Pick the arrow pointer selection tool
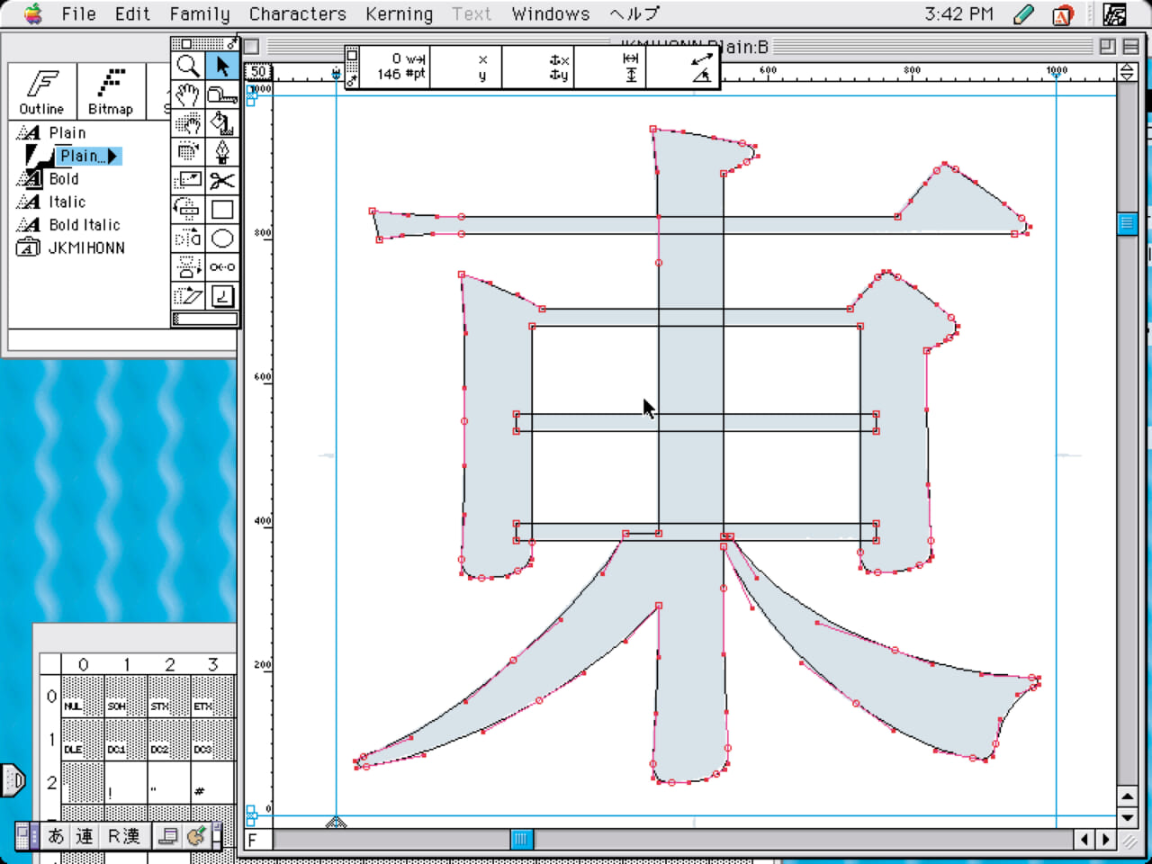The width and height of the screenshot is (1152, 864). [x=222, y=66]
